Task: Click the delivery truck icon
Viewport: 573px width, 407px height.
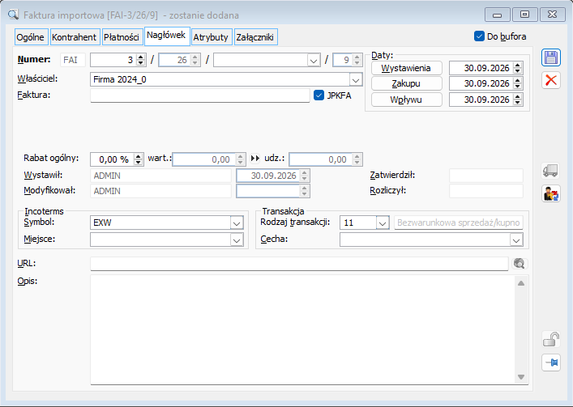Action: [550, 171]
